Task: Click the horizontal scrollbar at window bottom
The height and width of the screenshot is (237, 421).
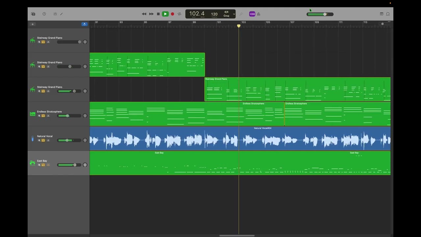Action: click(x=237, y=236)
